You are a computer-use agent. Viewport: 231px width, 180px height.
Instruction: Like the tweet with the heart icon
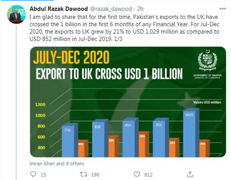tap(137, 174)
